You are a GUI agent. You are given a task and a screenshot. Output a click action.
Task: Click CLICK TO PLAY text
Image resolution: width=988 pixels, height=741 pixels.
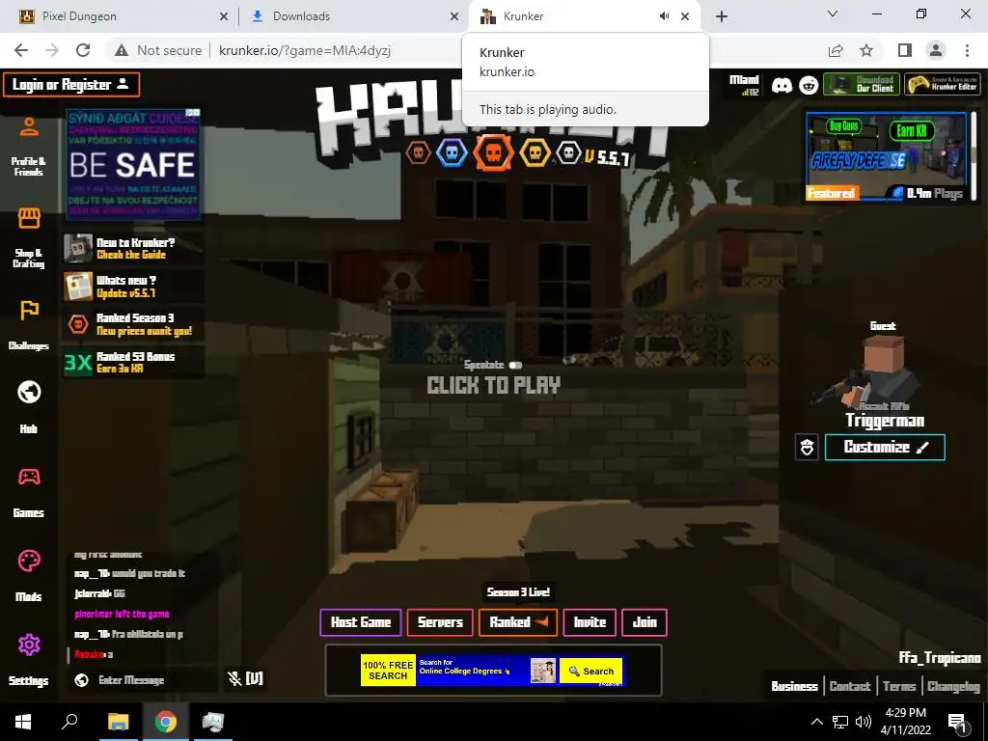pos(493,385)
